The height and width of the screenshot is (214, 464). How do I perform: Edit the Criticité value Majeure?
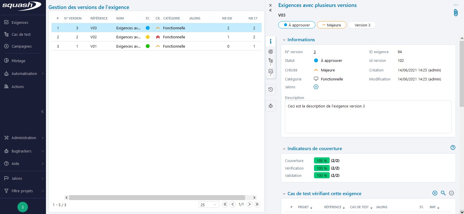[x=324, y=70]
